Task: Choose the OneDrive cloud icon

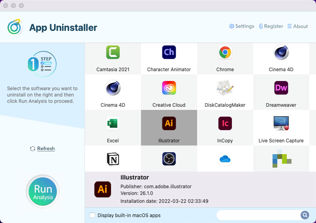Action: coord(225,159)
